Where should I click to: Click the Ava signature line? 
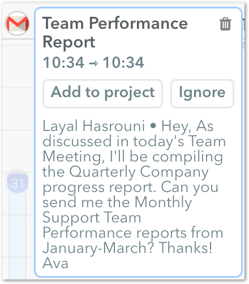55,263
